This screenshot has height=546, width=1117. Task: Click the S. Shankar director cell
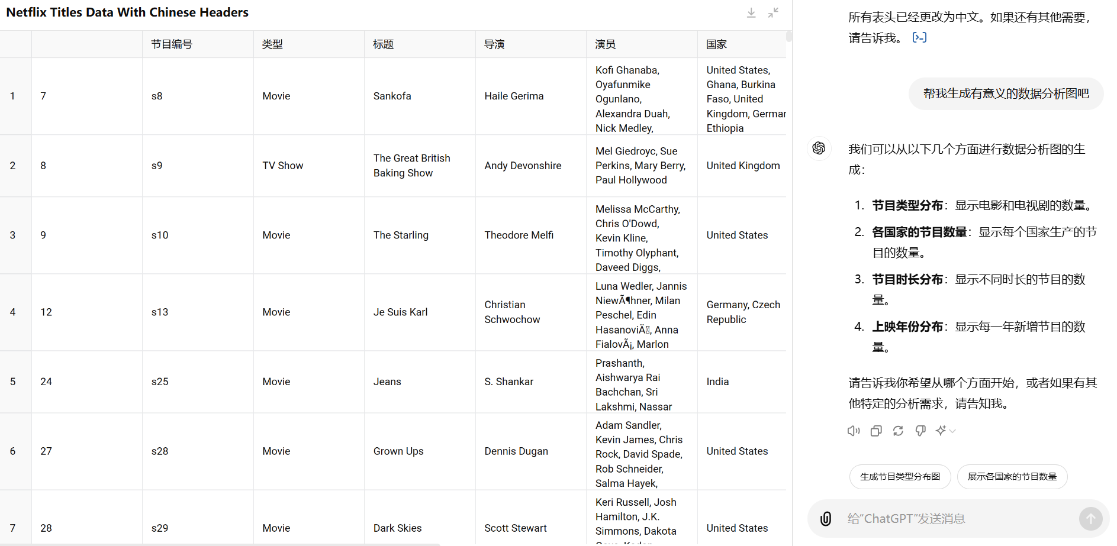tap(531, 382)
